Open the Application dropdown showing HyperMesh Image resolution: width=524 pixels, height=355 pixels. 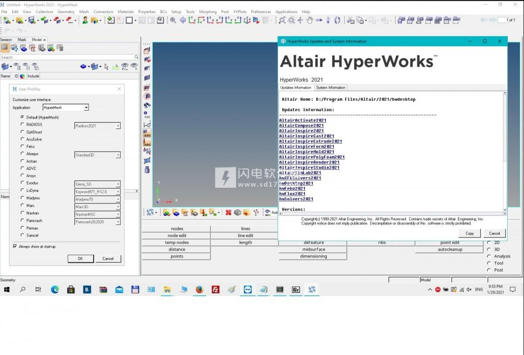point(66,107)
